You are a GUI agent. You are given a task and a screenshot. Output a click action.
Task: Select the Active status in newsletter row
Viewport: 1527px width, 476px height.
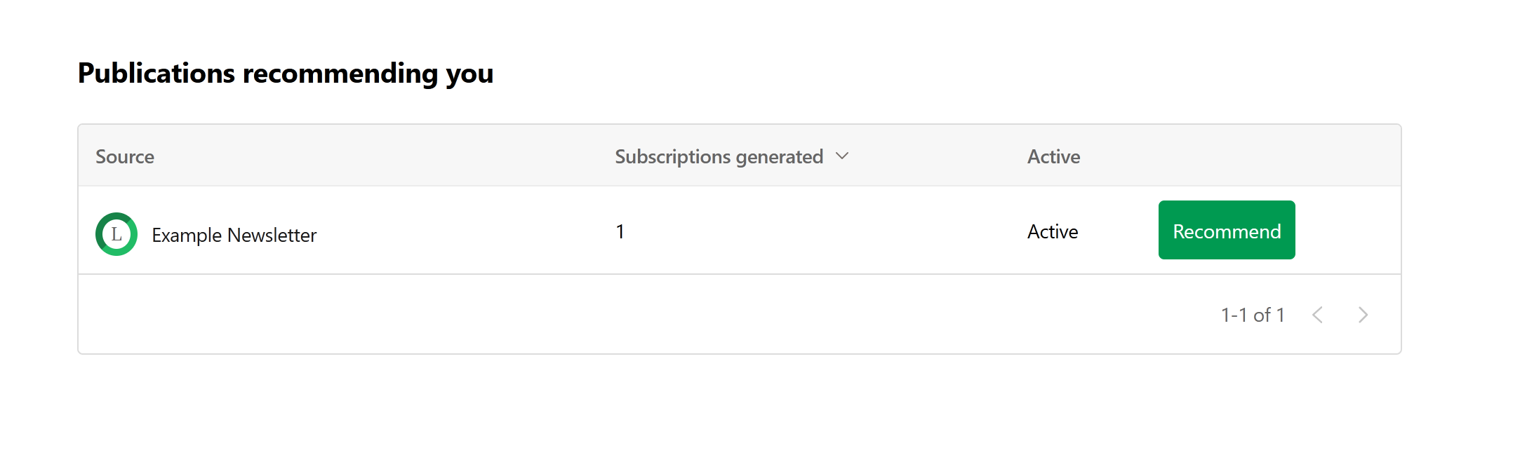coord(1053,231)
